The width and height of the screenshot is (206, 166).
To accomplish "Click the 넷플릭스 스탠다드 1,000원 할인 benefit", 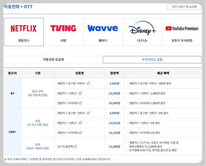I will coord(147,94).
